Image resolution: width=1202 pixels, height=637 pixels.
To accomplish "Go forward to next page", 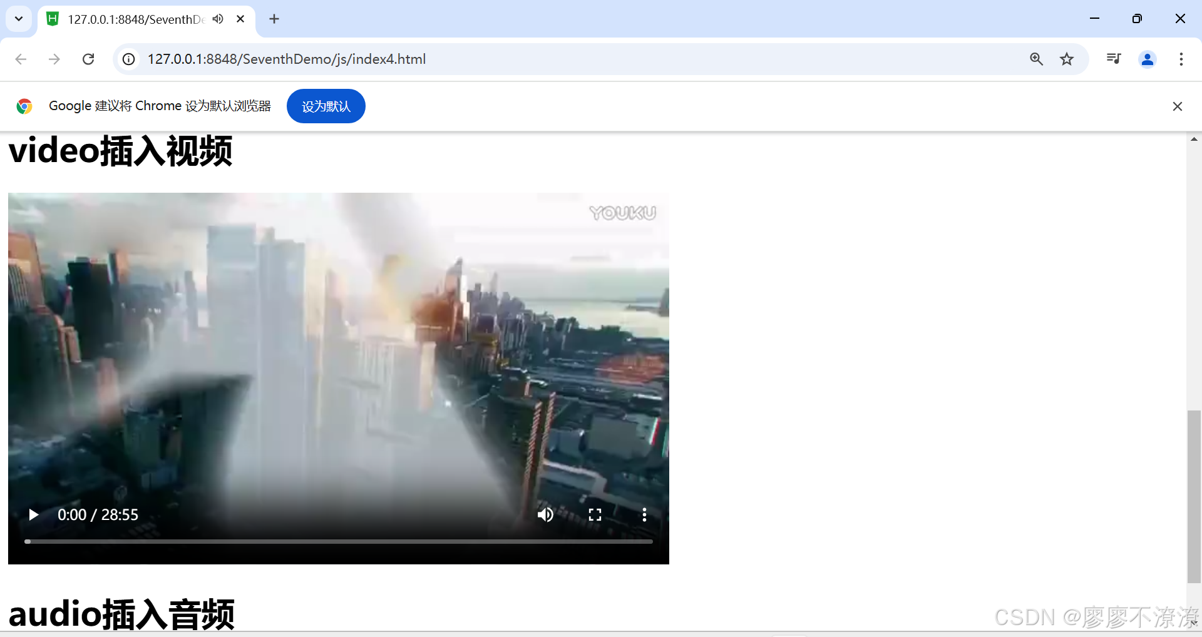I will click(x=54, y=59).
